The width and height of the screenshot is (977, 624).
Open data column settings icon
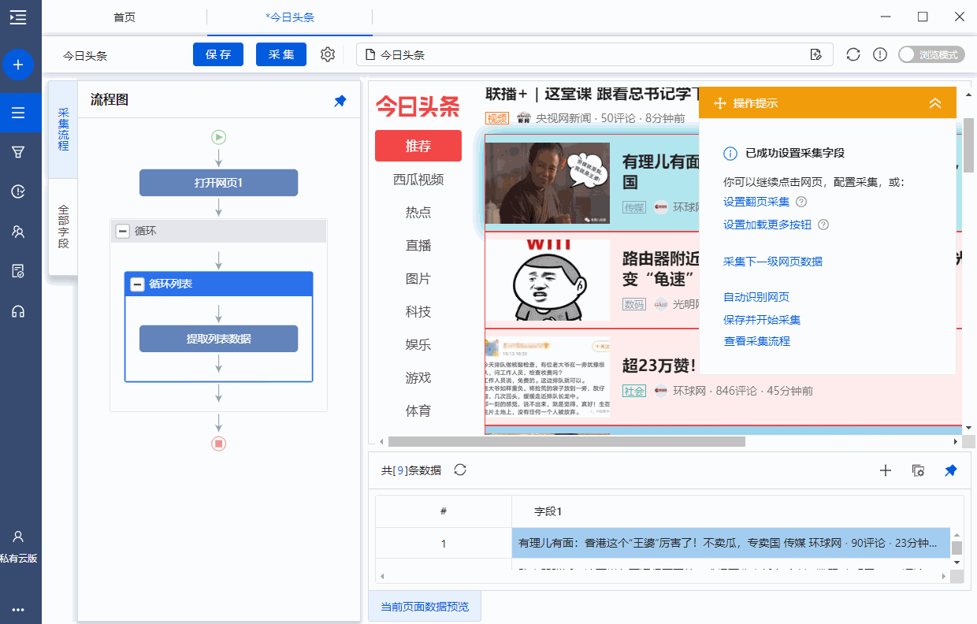coord(918,470)
